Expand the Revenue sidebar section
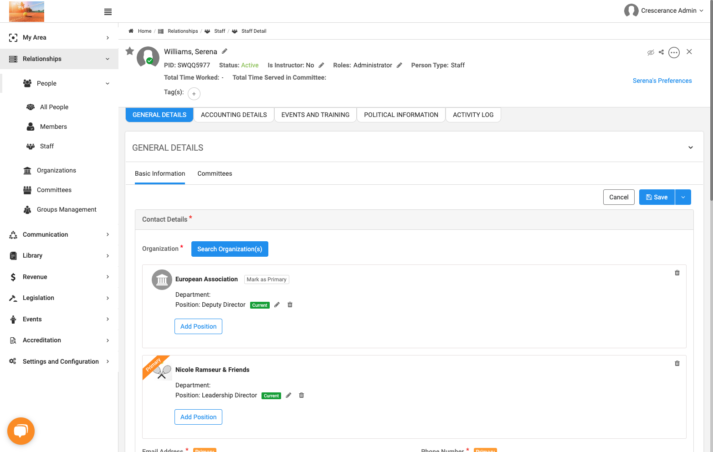 point(59,277)
